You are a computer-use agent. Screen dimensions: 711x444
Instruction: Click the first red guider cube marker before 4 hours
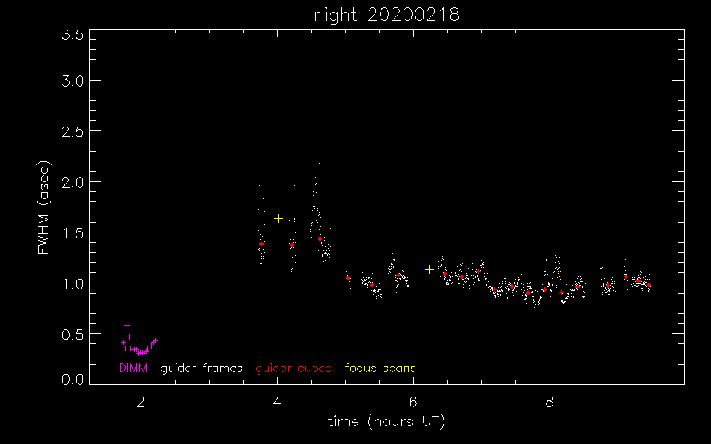(261, 244)
